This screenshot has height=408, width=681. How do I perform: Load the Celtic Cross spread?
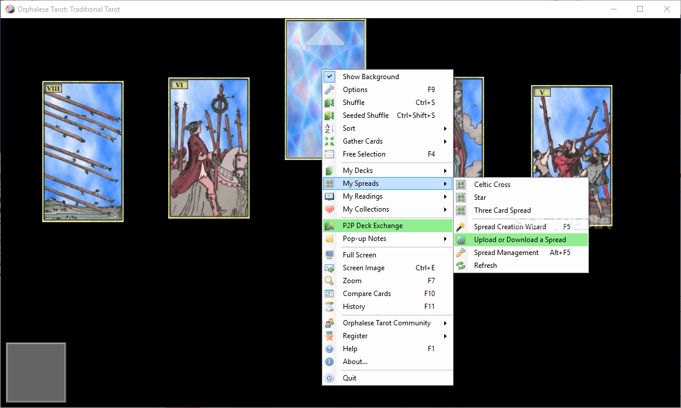pos(521,185)
